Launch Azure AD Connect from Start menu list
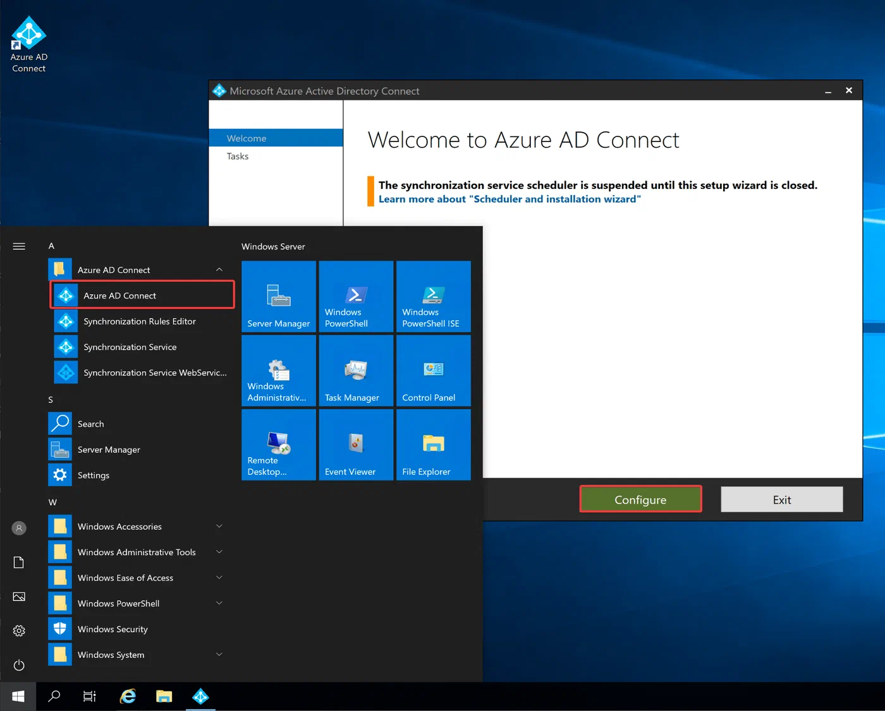885x711 pixels. pos(142,296)
